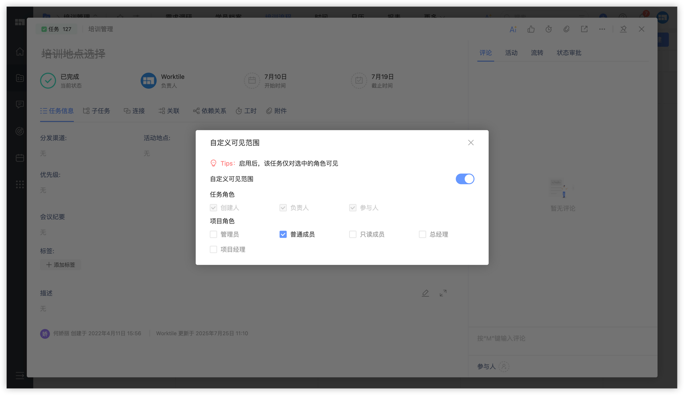The width and height of the screenshot is (684, 395).
Task: Click the share export icon
Action: [x=584, y=29]
